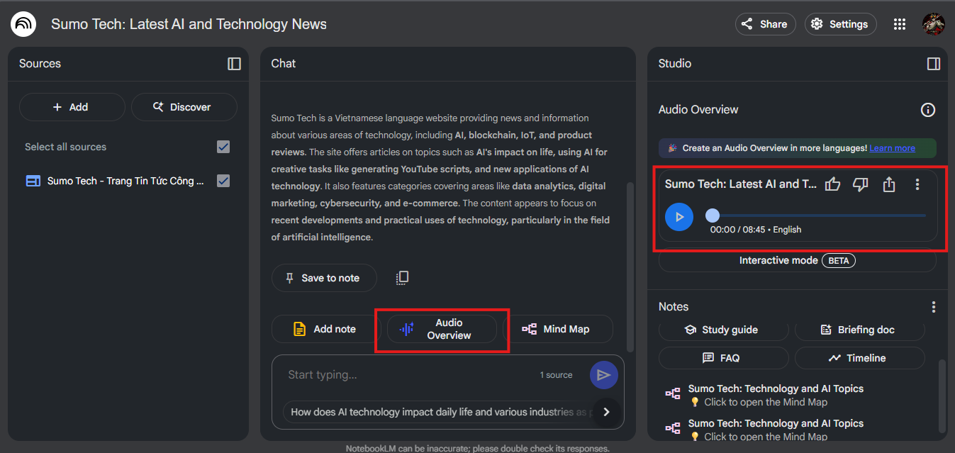
Task: Follow the Learn more link
Action: [892, 148]
